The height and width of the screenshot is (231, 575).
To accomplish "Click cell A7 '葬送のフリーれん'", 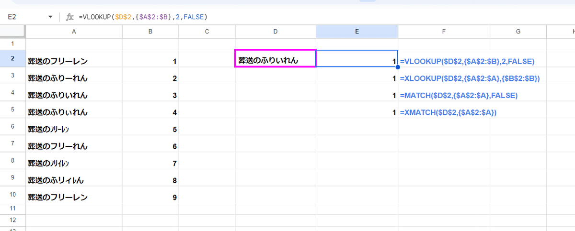I will pyautogui.click(x=74, y=144).
